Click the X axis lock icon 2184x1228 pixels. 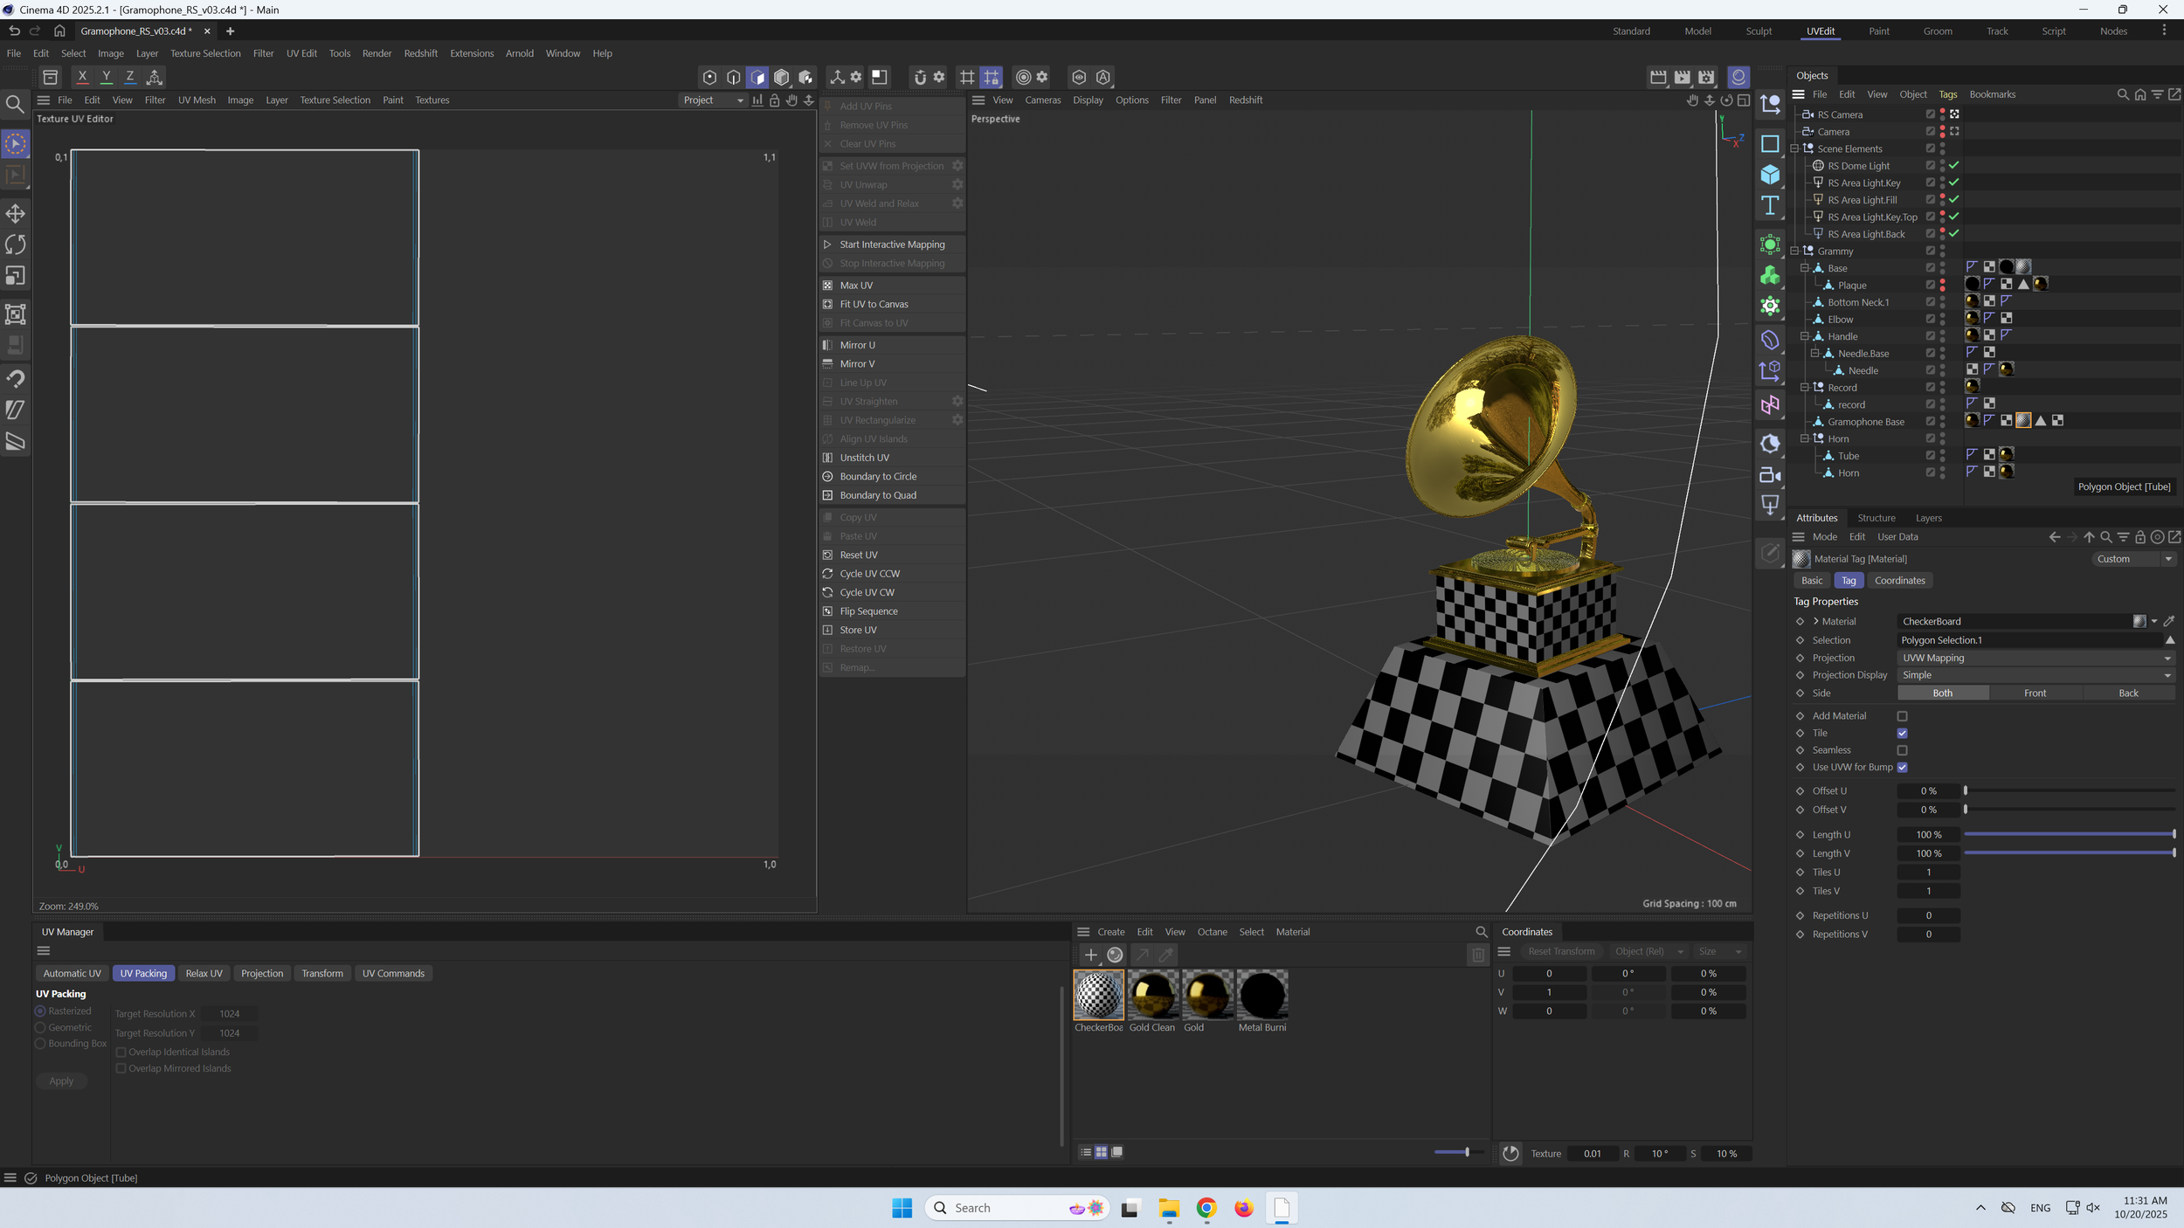click(x=82, y=77)
